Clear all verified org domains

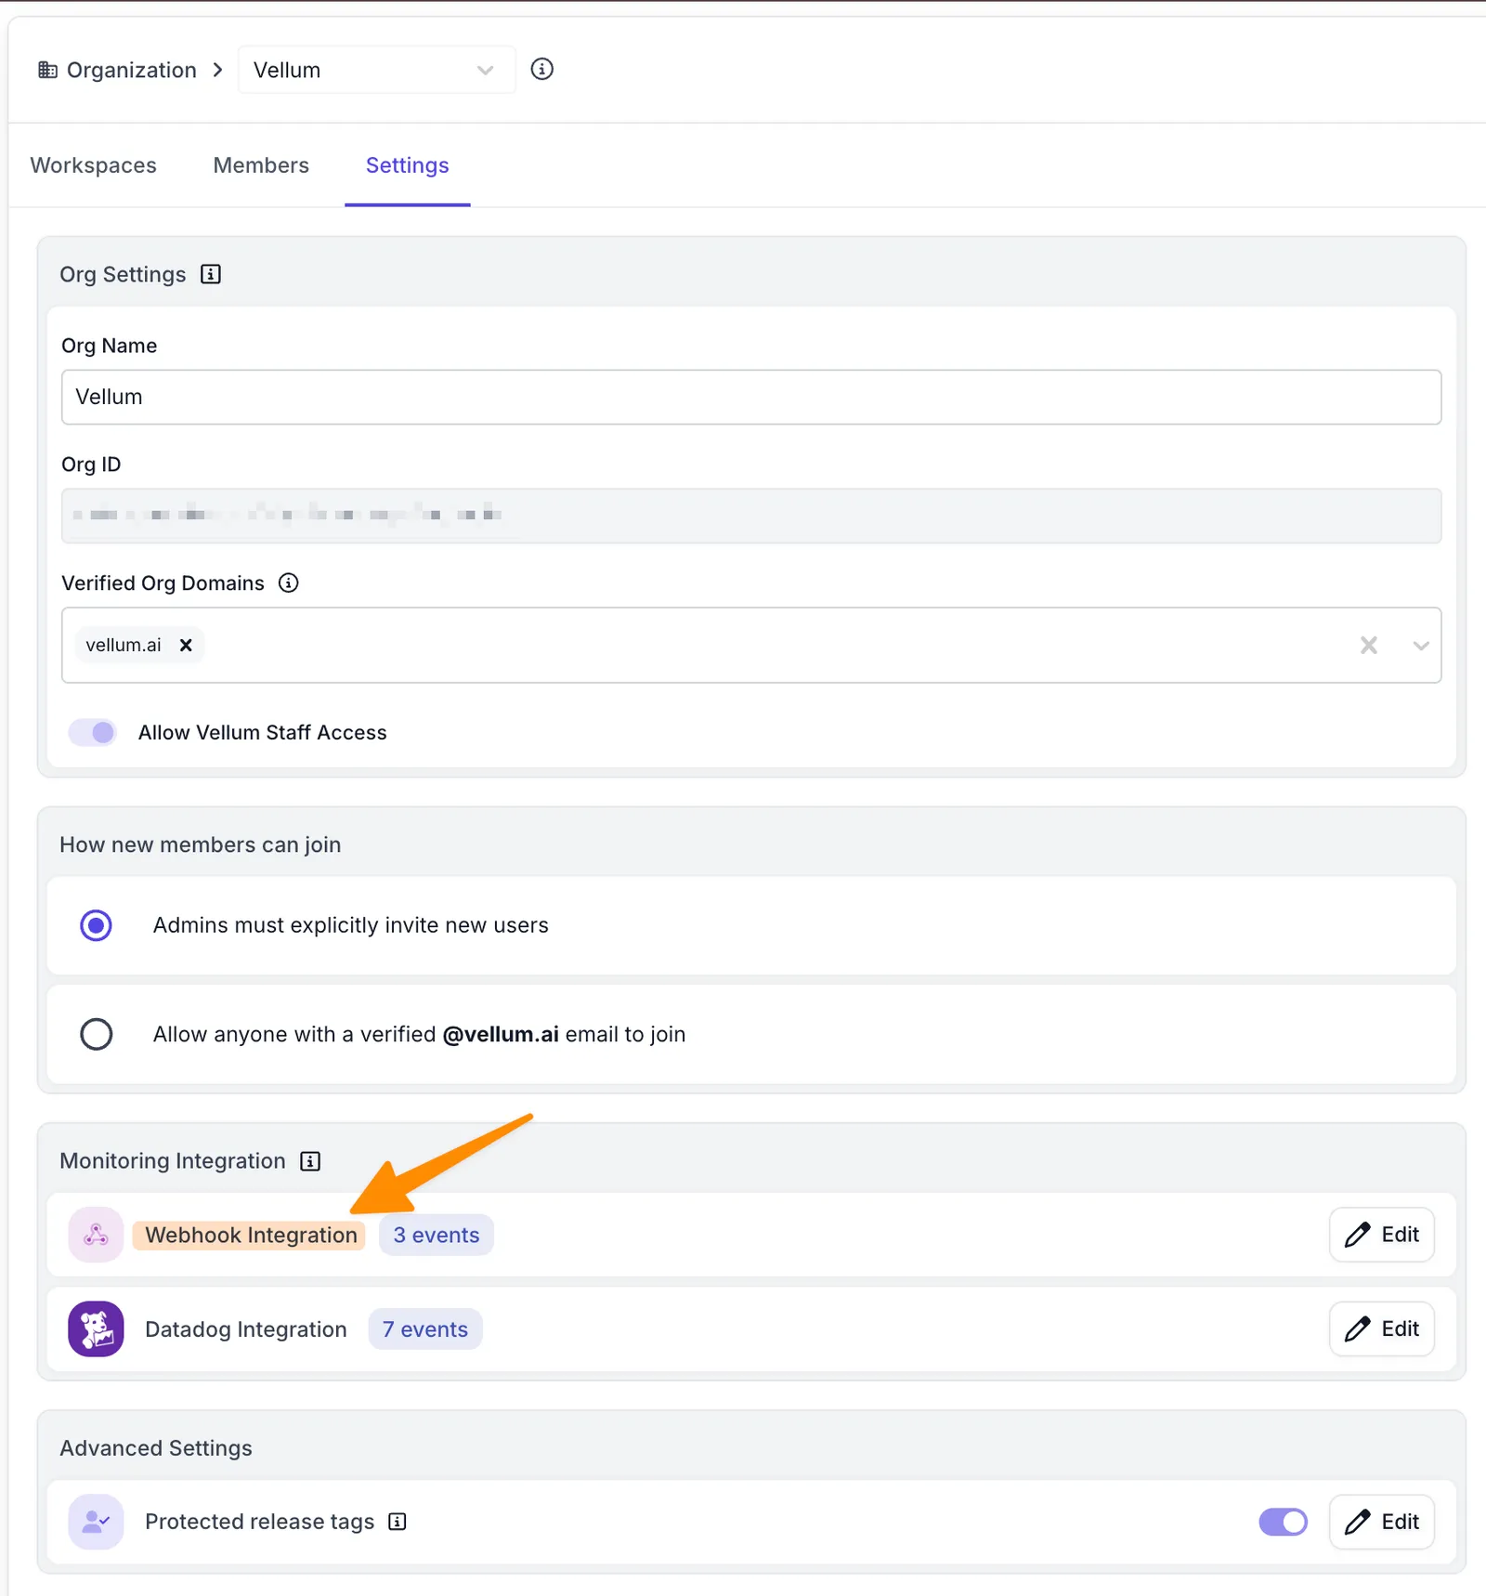tap(1368, 645)
